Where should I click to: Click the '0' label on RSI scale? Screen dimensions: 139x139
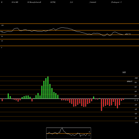click(1, 48)
